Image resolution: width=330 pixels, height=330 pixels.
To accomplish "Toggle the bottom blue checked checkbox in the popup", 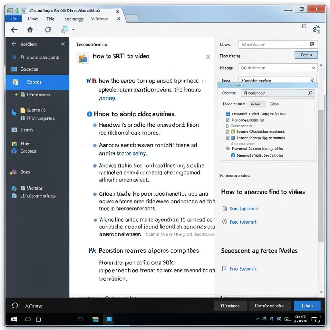I will [233, 155].
